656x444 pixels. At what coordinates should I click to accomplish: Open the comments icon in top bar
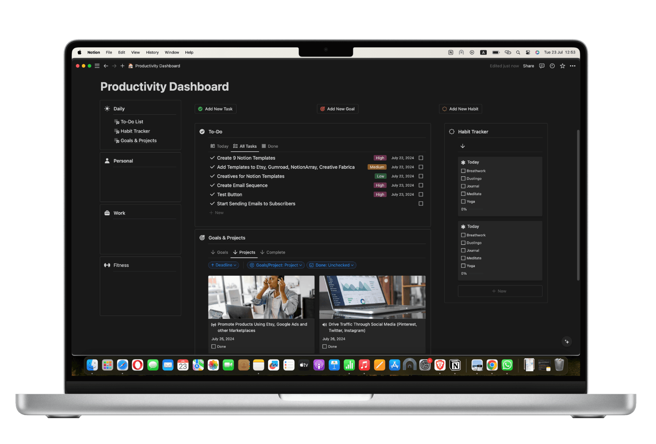tap(542, 66)
